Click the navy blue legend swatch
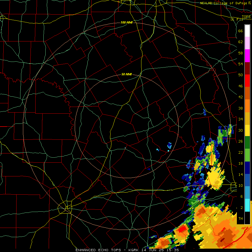252x252 pixels. click(x=247, y=168)
